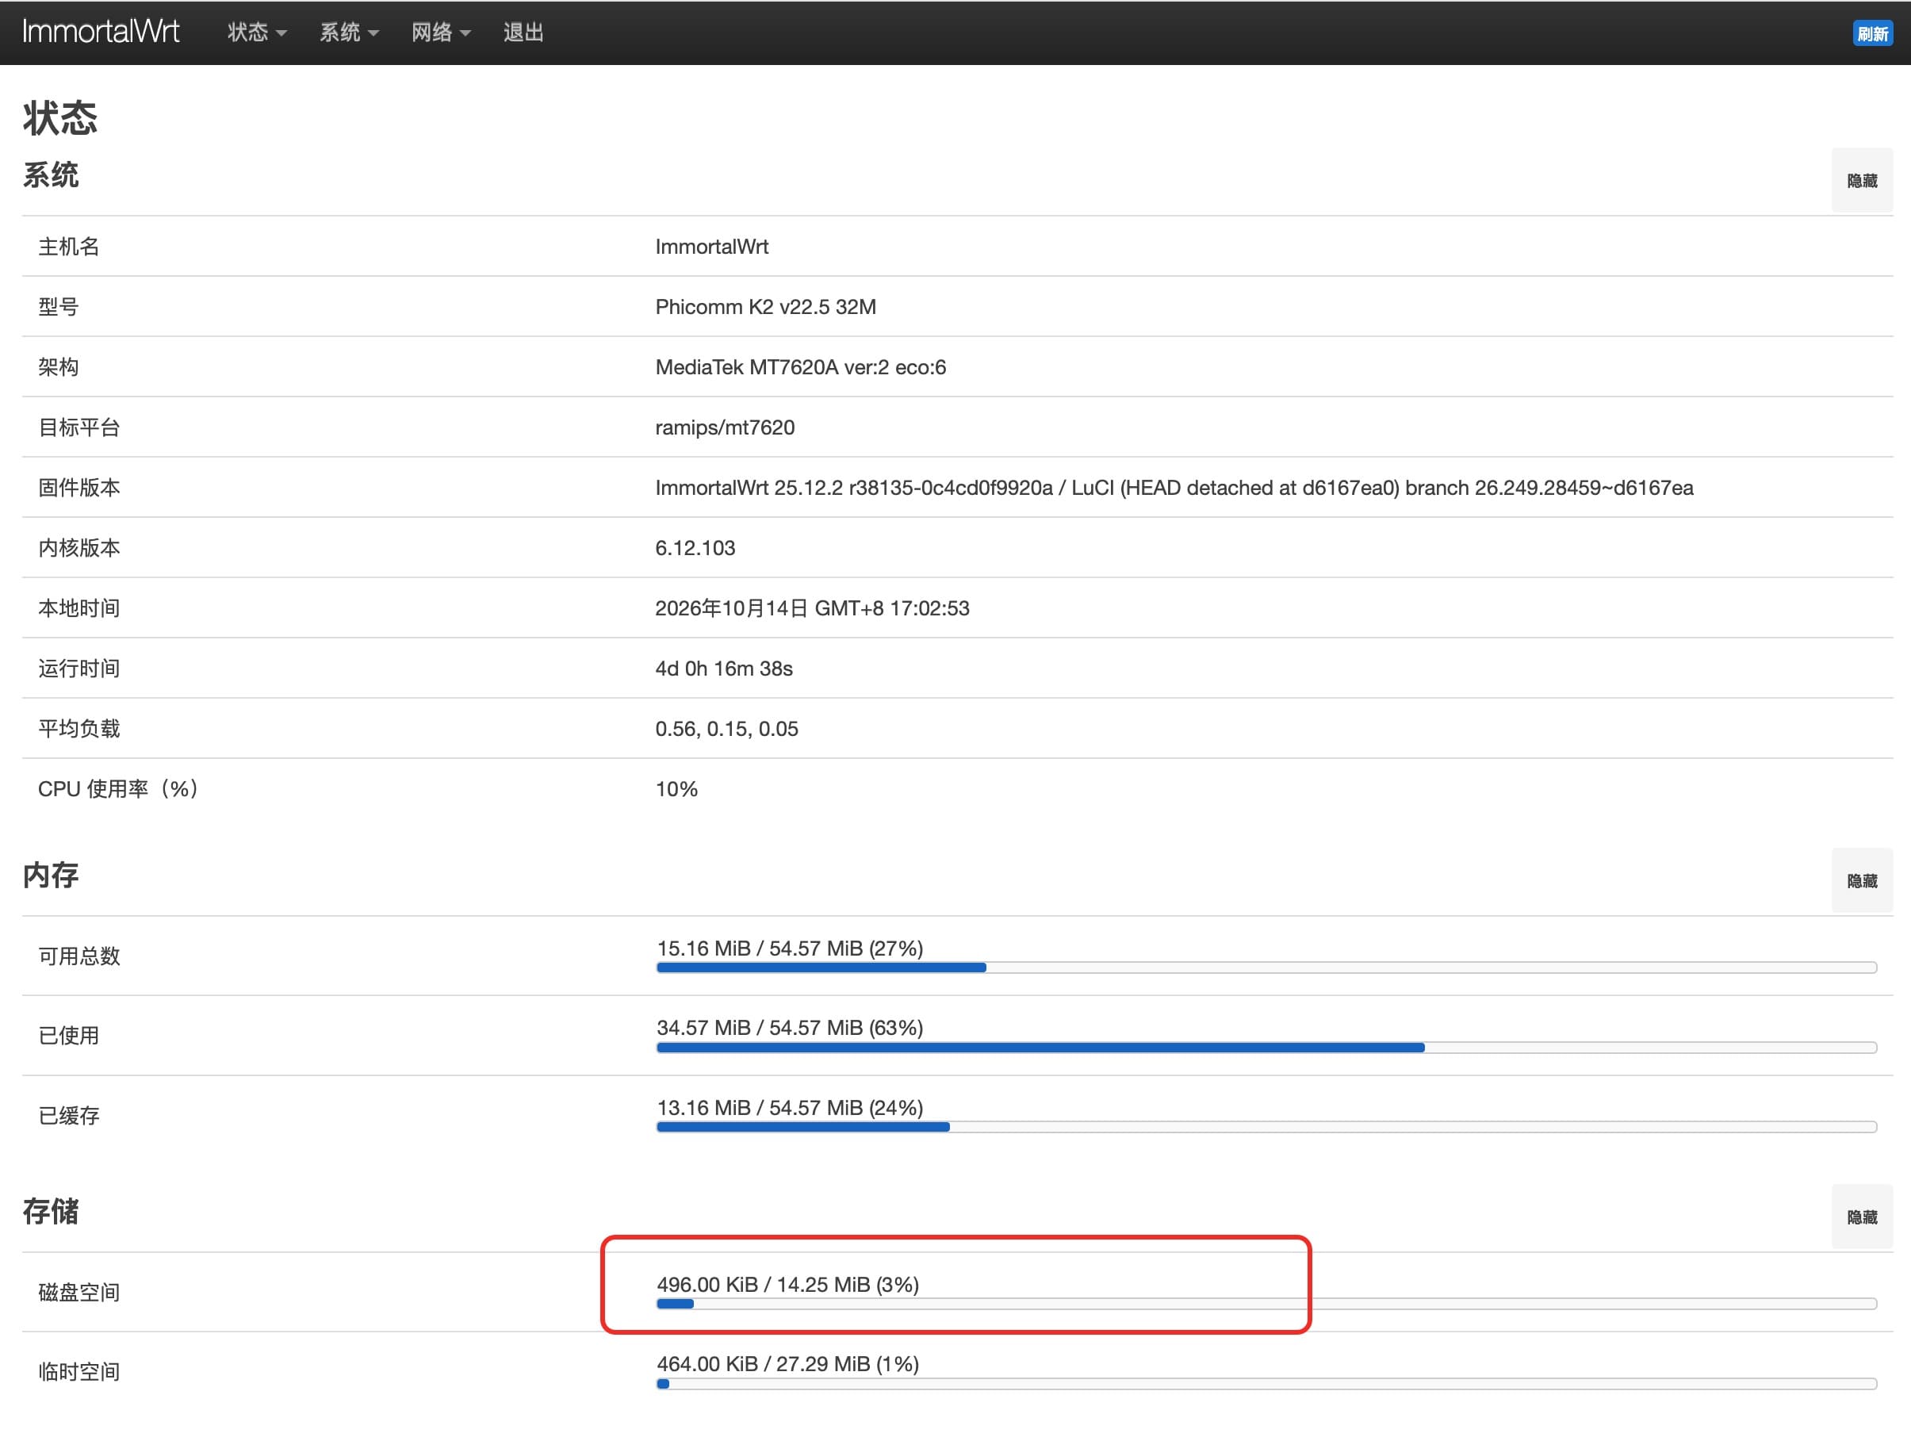Expand the 网络 navigation menu
The height and width of the screenshot is (1437, 1911).
coord(441,33)
